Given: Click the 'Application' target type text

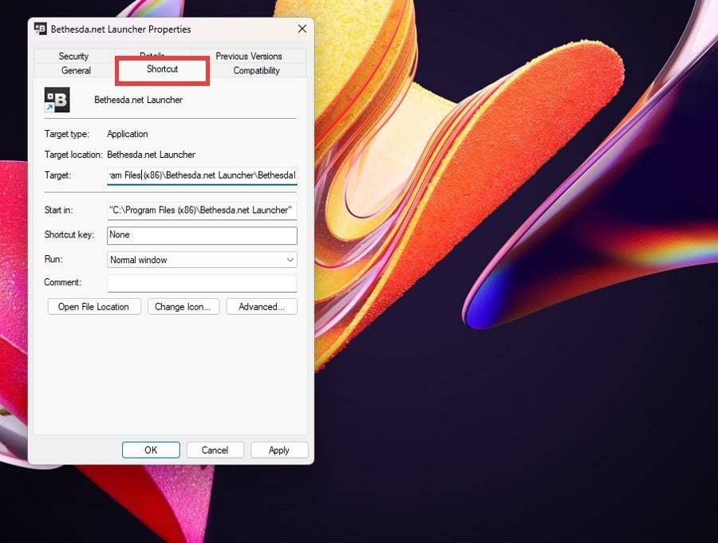Looking at the screenshot, I should (x=128, y=134).
